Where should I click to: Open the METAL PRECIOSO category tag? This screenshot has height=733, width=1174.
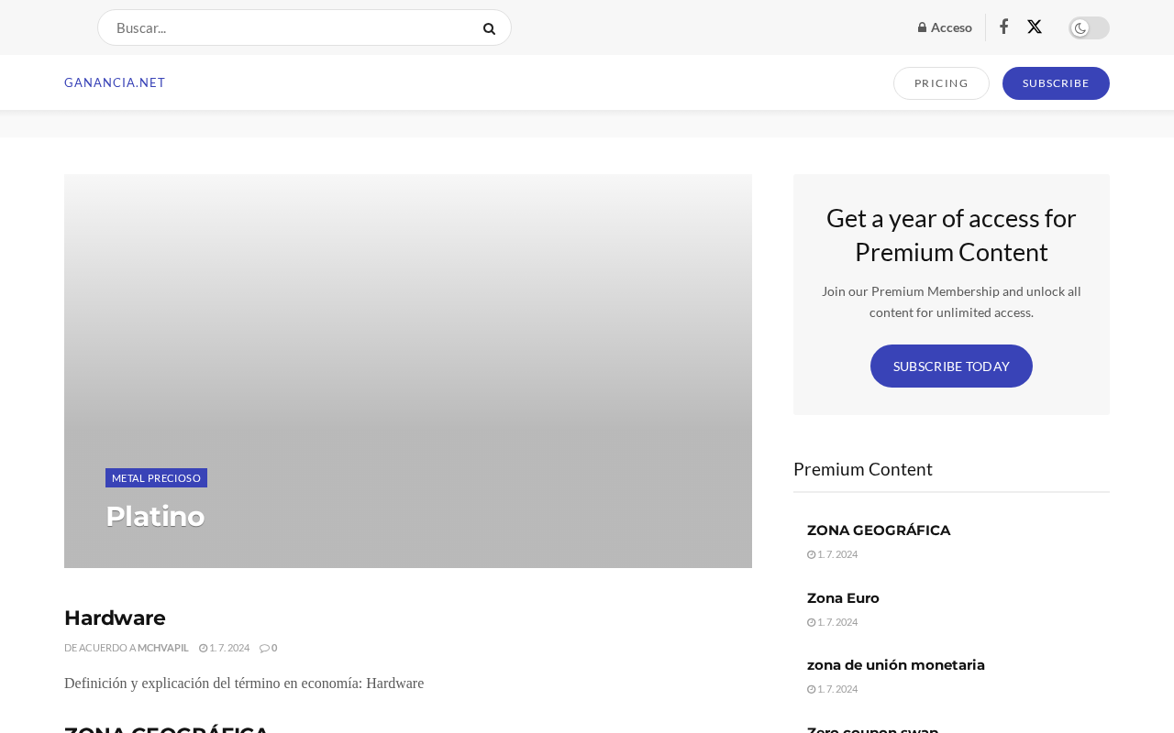click(156, 478)
